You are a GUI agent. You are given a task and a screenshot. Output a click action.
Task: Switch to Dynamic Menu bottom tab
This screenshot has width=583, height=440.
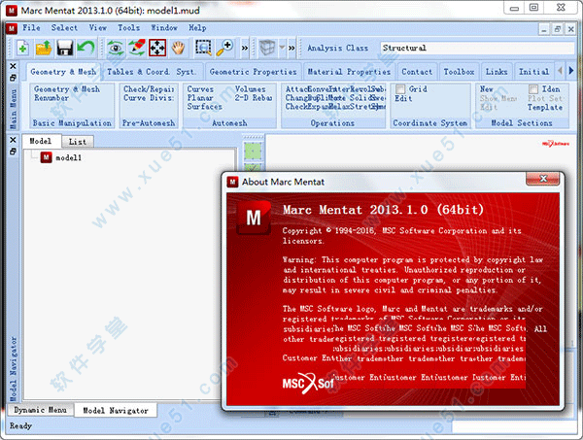(x=40, y=410)
